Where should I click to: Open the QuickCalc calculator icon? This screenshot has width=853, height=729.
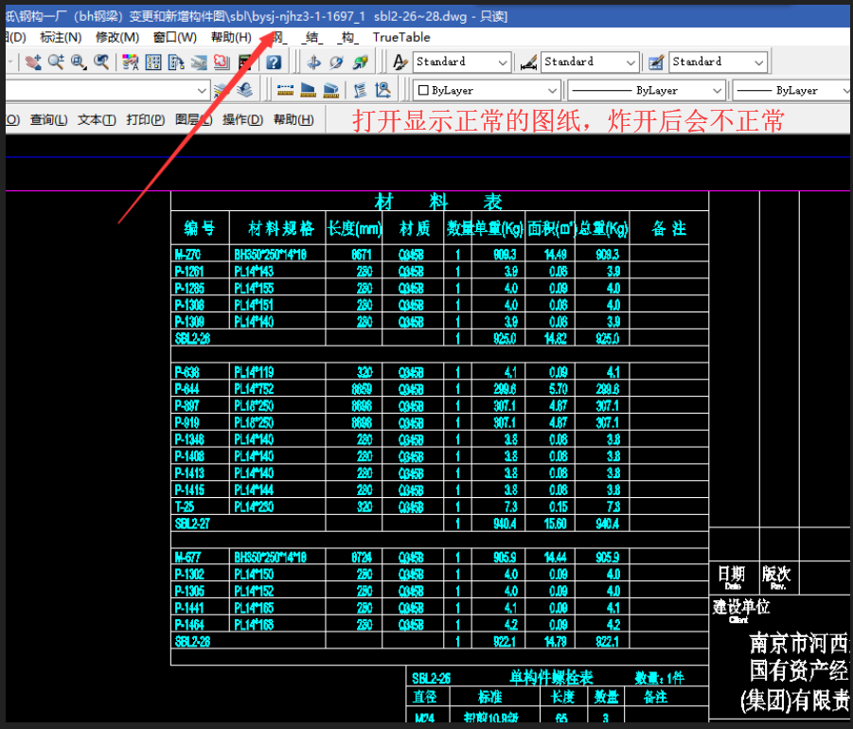coord(245,62)
